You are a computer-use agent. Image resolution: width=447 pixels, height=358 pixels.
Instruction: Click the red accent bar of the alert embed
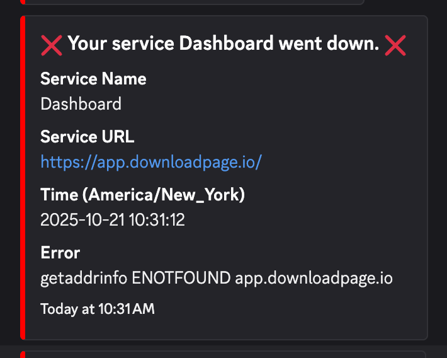(23, 178)
